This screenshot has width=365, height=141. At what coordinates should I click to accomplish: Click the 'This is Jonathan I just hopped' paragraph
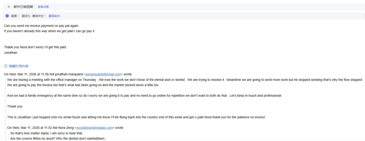(136, 117)
